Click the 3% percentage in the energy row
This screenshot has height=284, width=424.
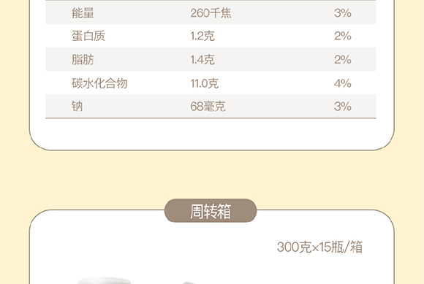(x=343, y=12)
